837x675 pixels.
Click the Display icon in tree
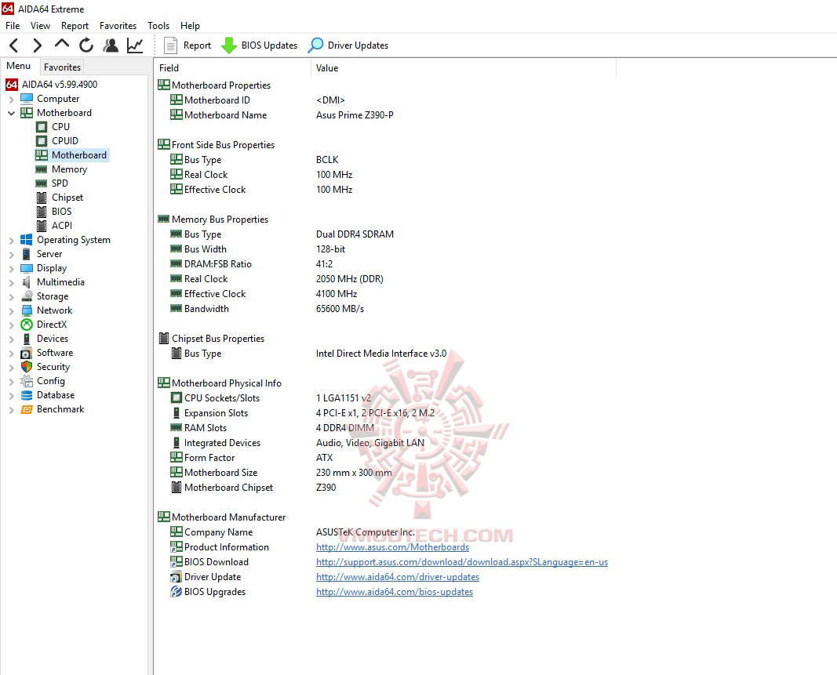26,268
